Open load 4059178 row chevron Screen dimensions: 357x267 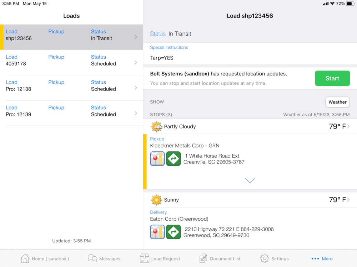(x=136, y=62)
